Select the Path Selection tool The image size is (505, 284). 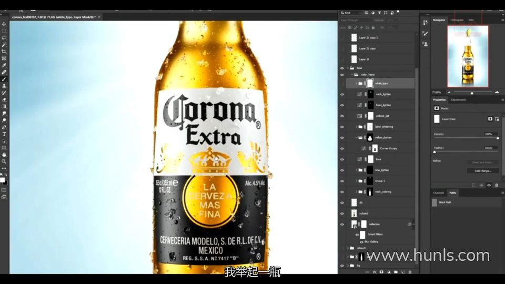[4, 141]
